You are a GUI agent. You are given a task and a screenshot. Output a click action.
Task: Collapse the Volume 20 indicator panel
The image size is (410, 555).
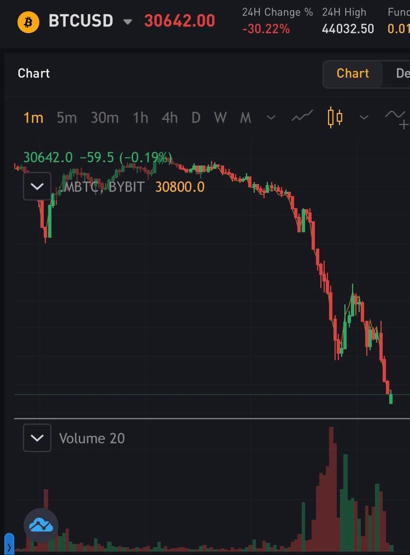[x=37, y=438]
